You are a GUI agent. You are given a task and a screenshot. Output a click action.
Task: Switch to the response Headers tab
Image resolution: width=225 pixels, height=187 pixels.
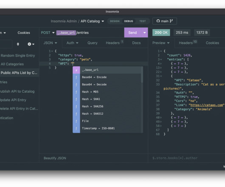tap(188, 43)
